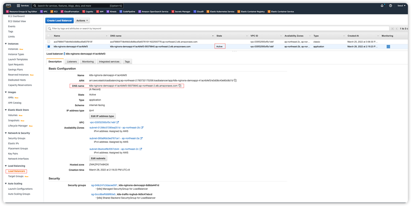Copy the ARN with the copy icon
411x206 pixels.
pos(235,80)
